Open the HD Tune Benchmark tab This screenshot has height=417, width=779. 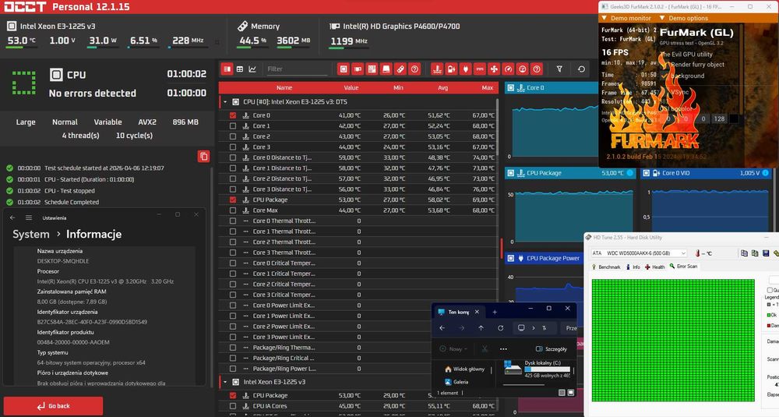pyautogui.click(x=605, y=267)
